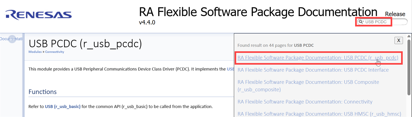Click the Release label in header
The width and height of the screenshot is (412, 117).
[x=395, y=14]
